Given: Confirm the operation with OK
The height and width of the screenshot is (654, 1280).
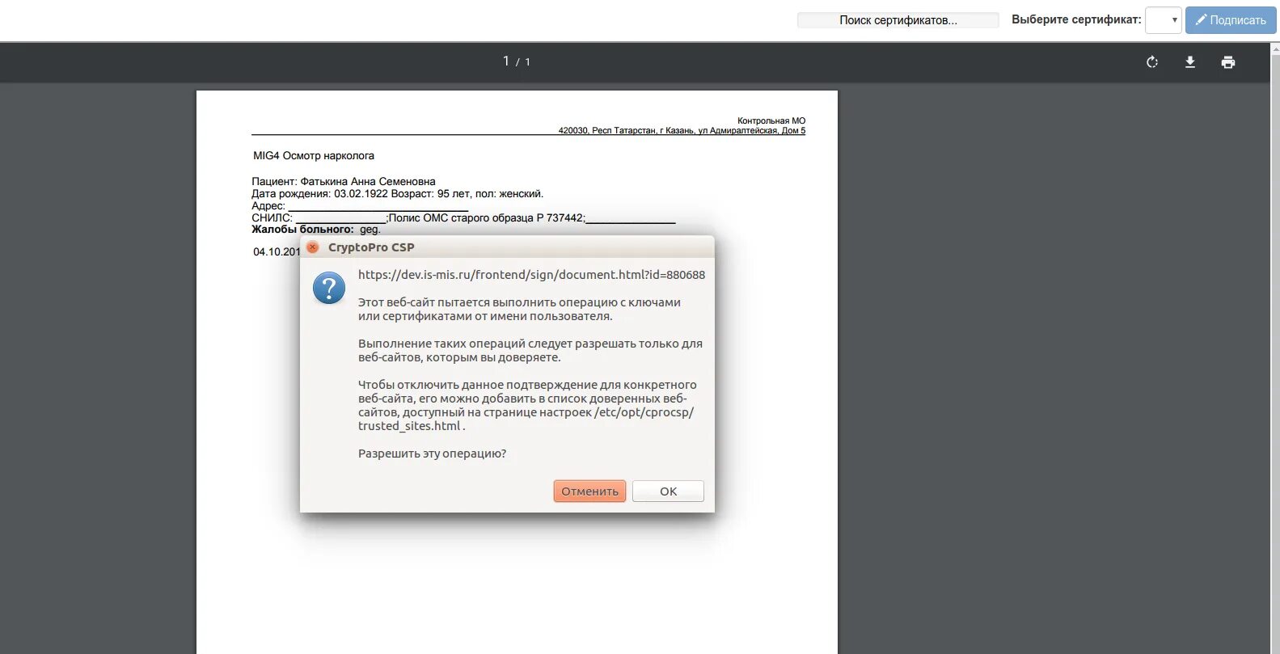Looking at the screenshot, I should [668, 492].
